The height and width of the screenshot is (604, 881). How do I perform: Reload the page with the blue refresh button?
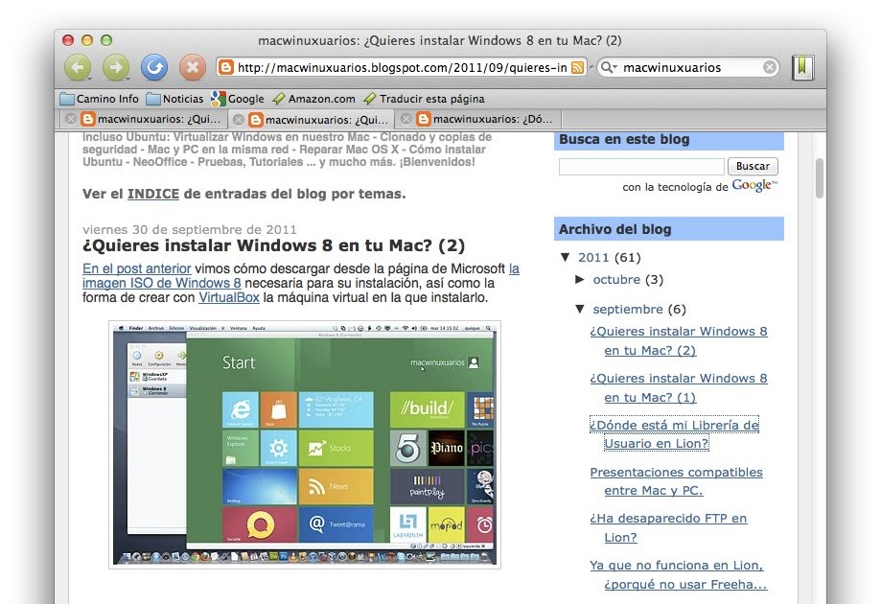pyautogui.click(x=154, y=68)
